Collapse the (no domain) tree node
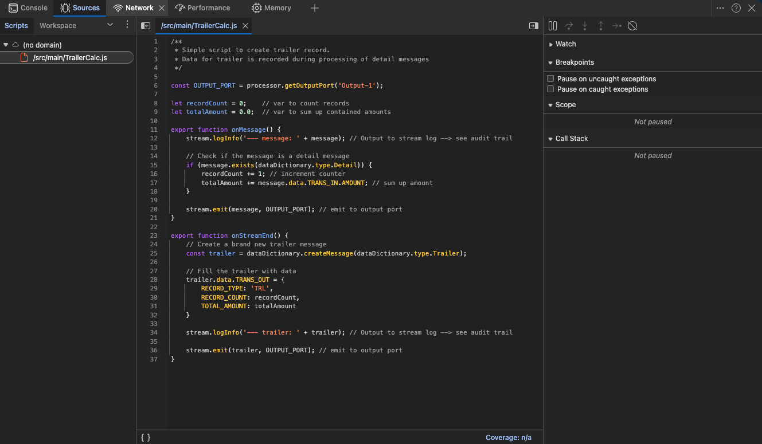Screen dimensions: 762x444 coord(6,45)
